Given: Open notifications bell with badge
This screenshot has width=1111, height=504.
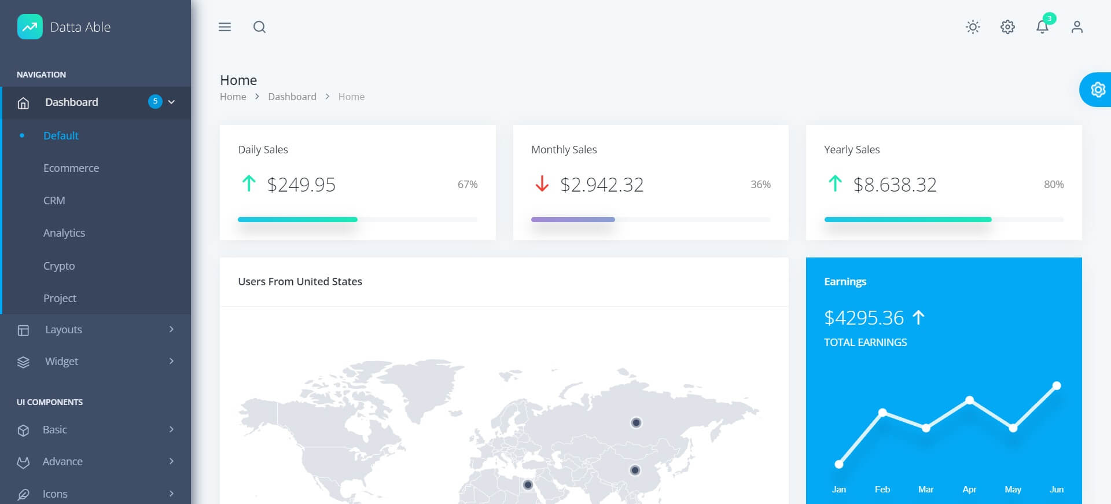Looking at the screenshot, I should [x=1042, y=27].
